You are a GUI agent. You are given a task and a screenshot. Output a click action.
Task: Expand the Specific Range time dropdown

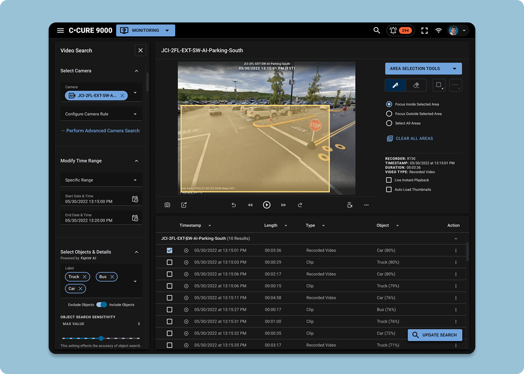click(x=101, y=180)
